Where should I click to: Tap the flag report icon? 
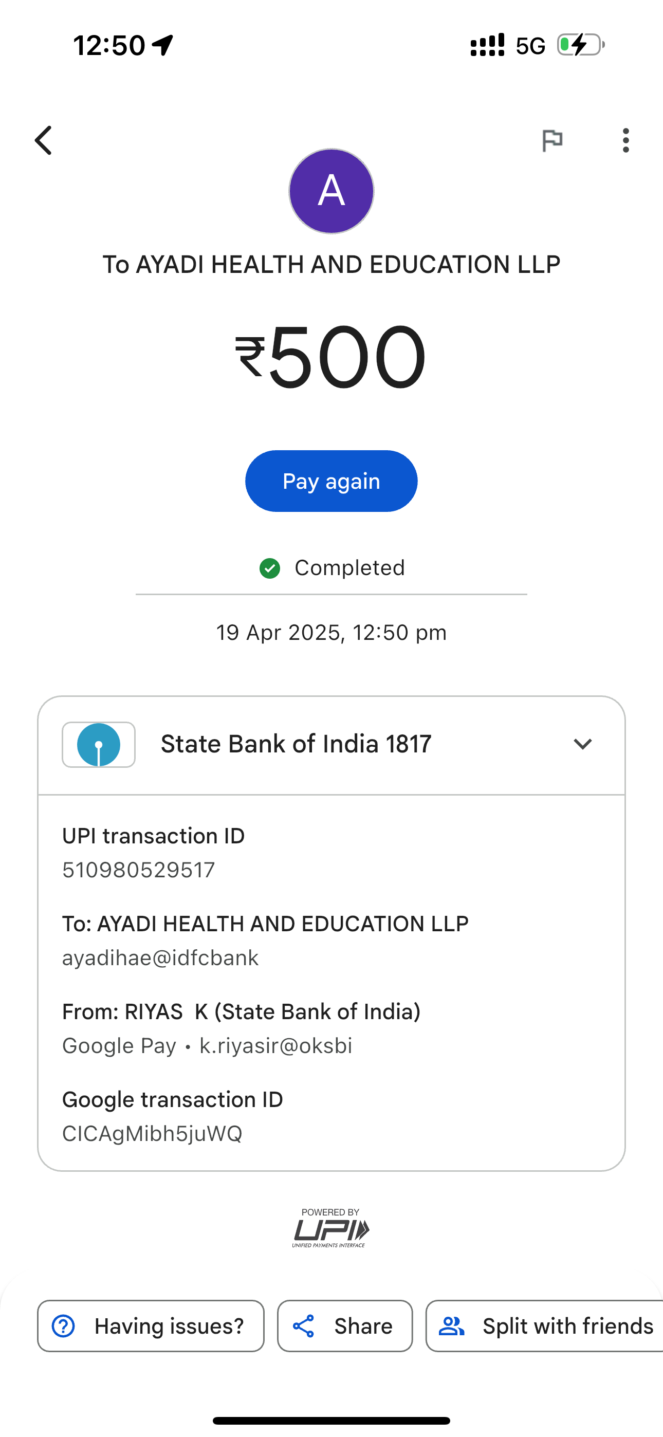click(552, 140)
